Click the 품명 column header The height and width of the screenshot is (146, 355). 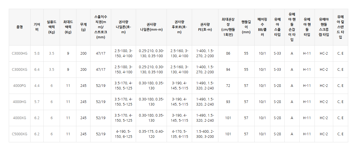(20, 27)
